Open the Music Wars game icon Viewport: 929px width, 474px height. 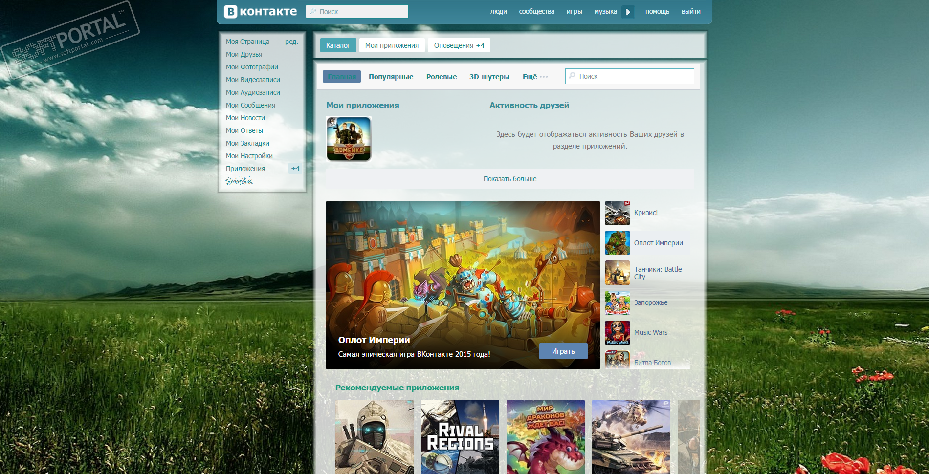(x=618, y=332)
